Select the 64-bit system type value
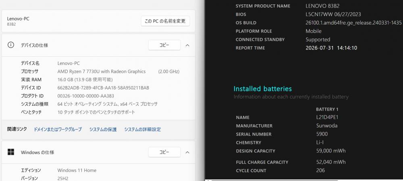Viewport: 403px width, 181px height. tap(108, 104)
